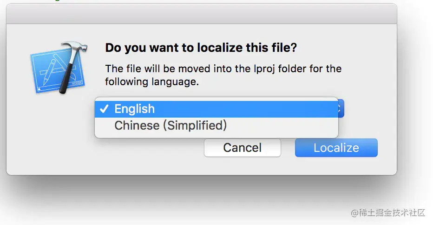Click the language popup arrows stepper
This screenshot has height=225, width=433.
point(341,109)
